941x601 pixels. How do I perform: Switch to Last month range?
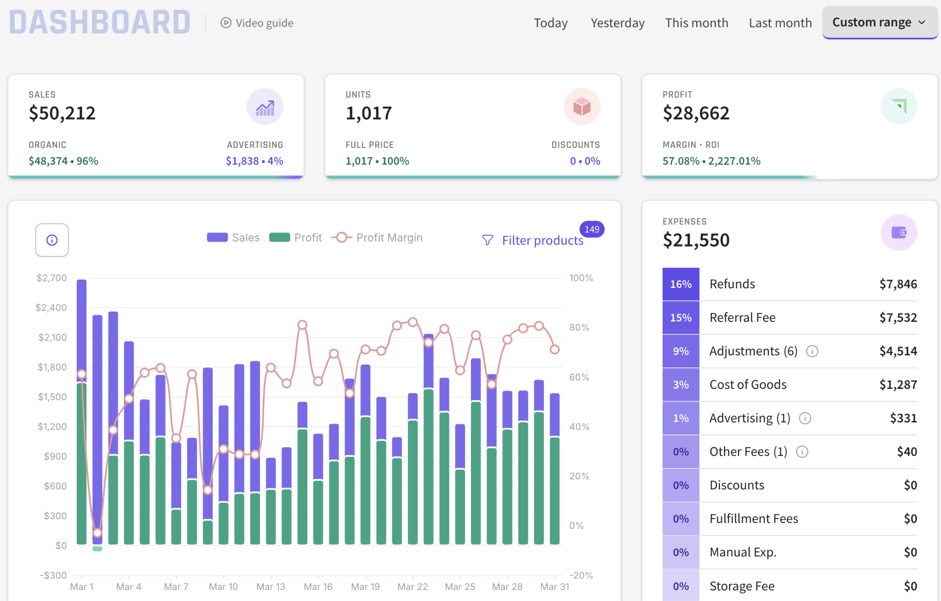(x=780, y=23)
